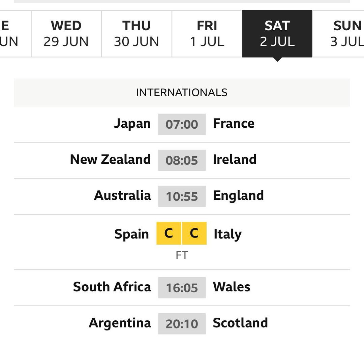Click the selected SAT 2 JUL tab

coord(277,34)
